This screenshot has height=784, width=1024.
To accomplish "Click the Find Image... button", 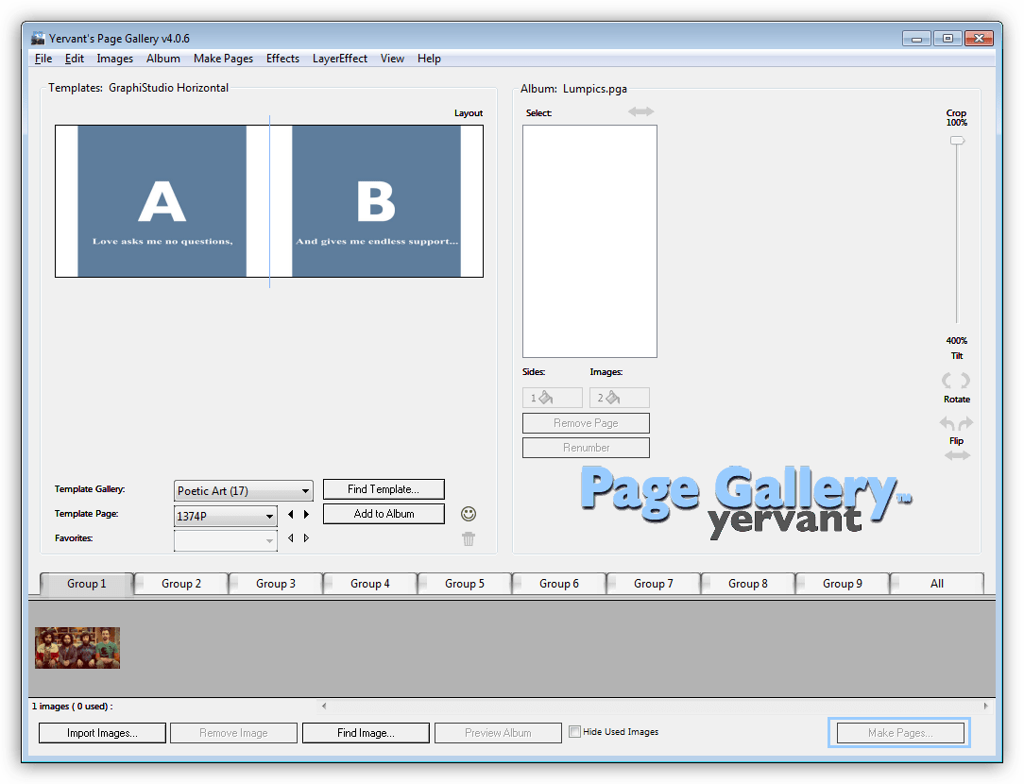I will tap(366, 733).
